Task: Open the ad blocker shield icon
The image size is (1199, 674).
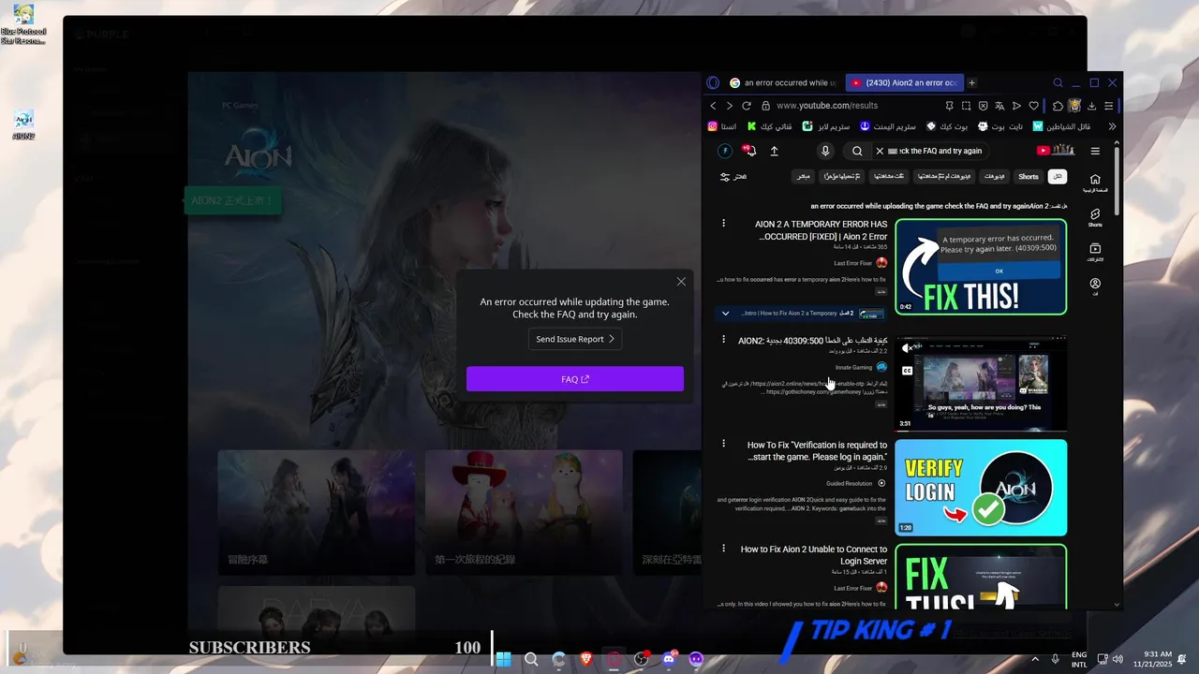Action: coord(983,106)
